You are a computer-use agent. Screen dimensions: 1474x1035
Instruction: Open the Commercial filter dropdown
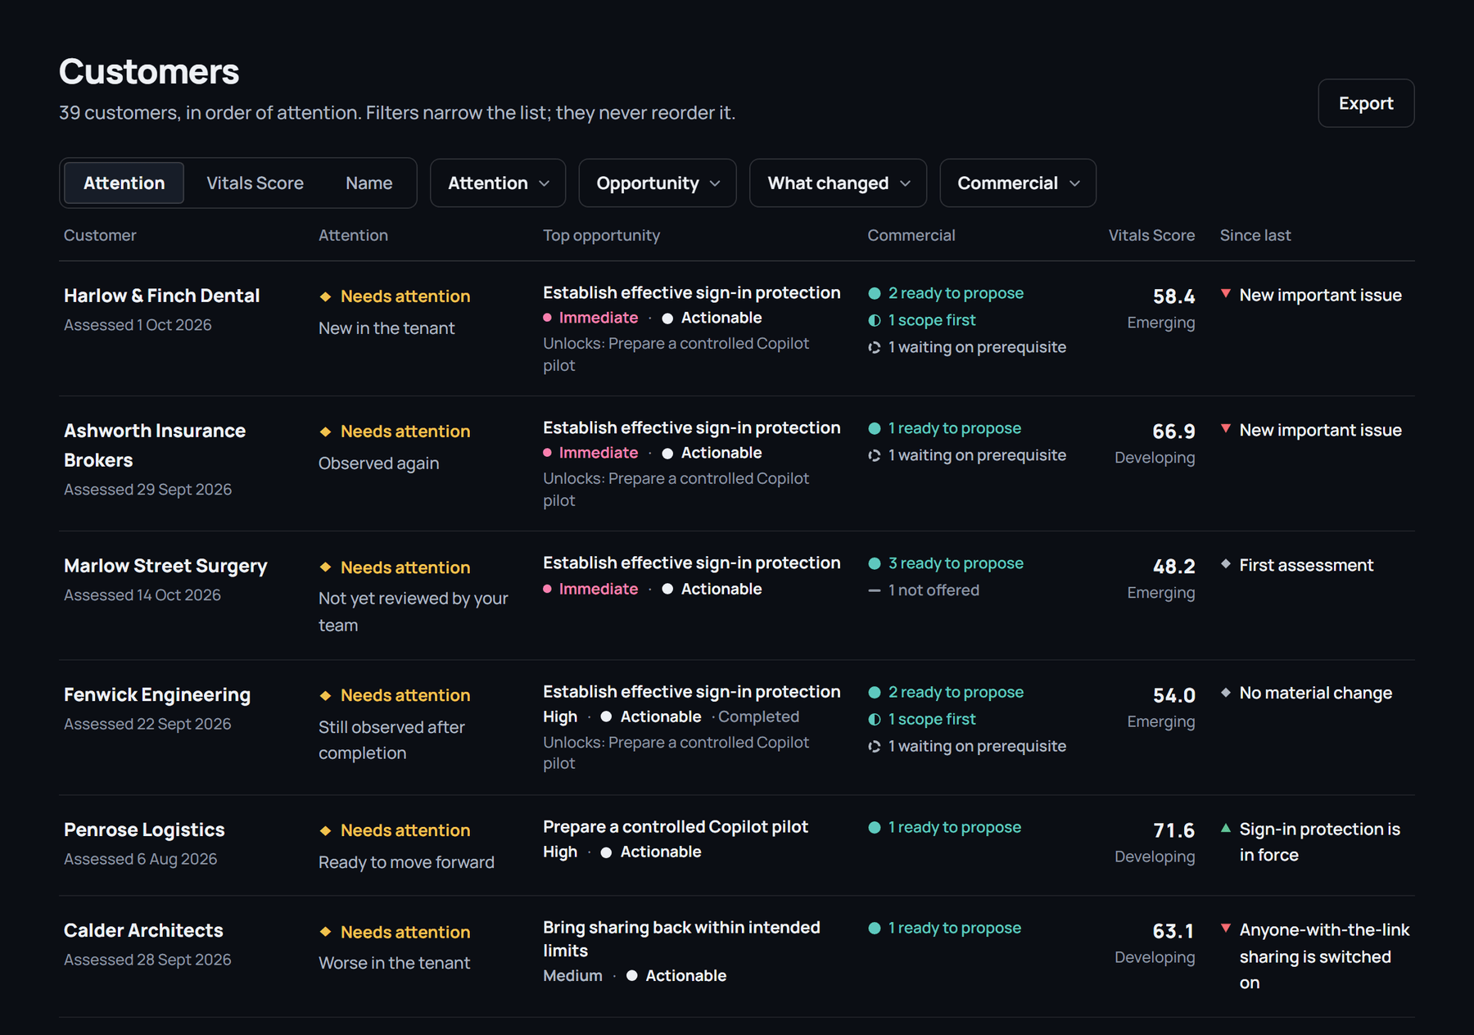(1018, 183)
